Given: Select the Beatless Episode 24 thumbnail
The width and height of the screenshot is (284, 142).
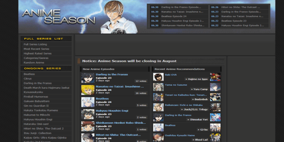Looking at the screenshot, I should pos(88,102).
